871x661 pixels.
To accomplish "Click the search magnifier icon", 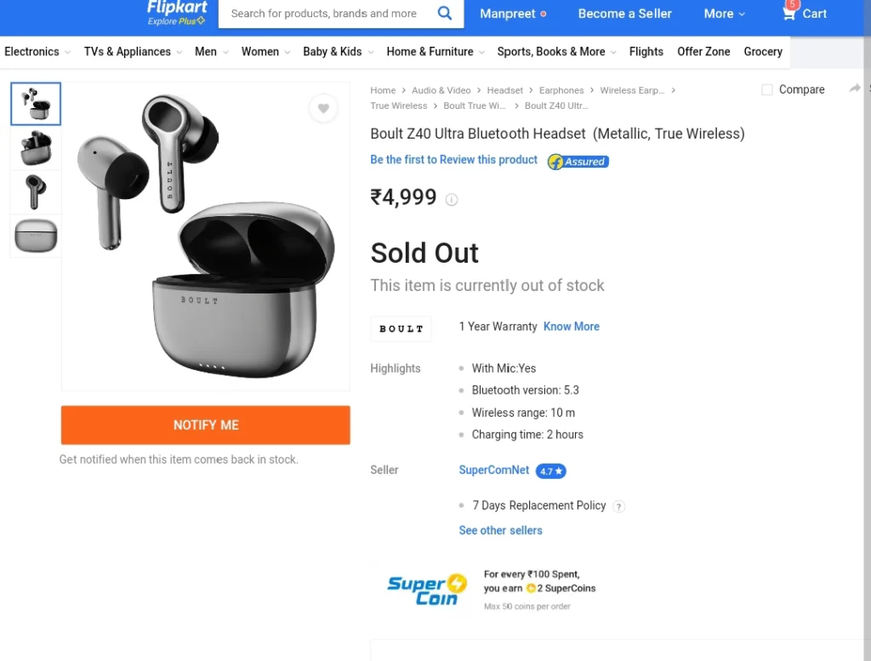I will [444, 13].
